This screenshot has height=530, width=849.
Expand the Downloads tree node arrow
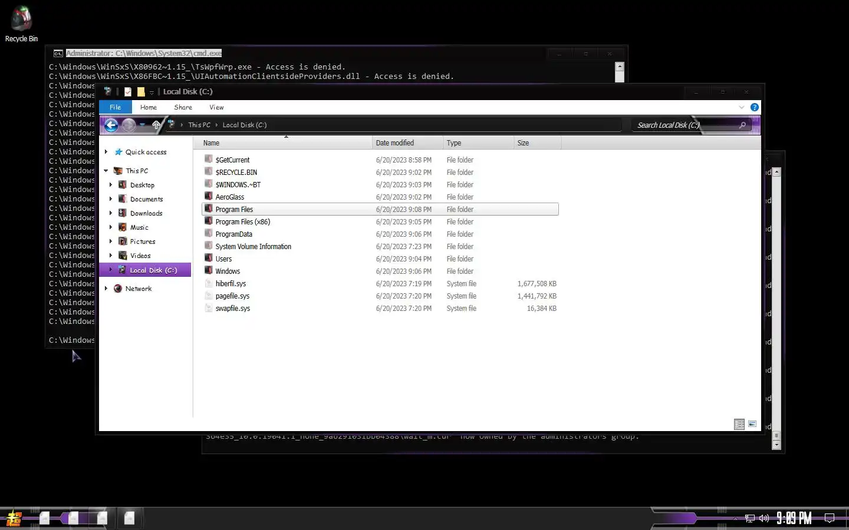coord(111,213)
